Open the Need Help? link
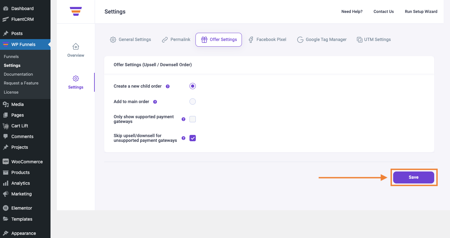The height and width of the screenshot is (238, 450). point(352,12)
